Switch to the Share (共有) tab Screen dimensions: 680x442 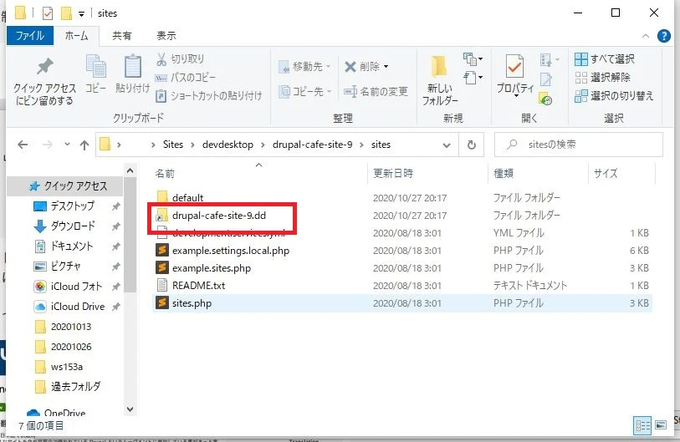[122, 36]
